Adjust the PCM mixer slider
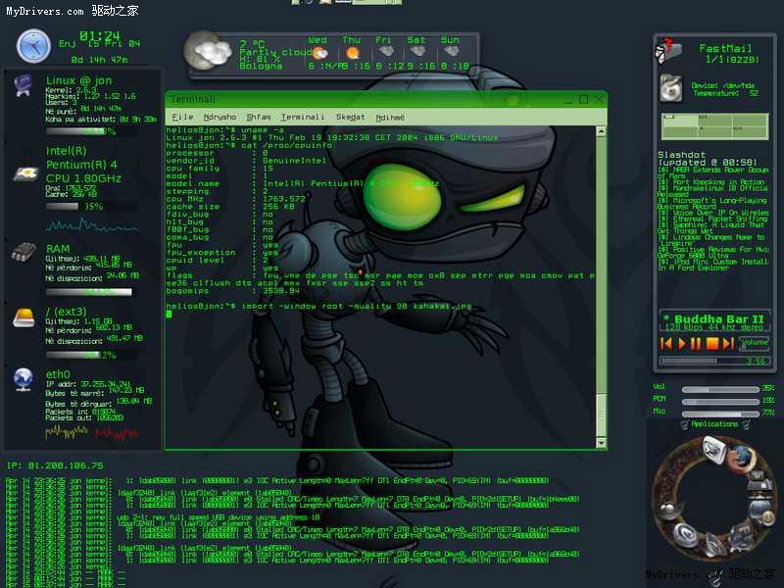This screenshot has width=784, height=588. [720, 402]
